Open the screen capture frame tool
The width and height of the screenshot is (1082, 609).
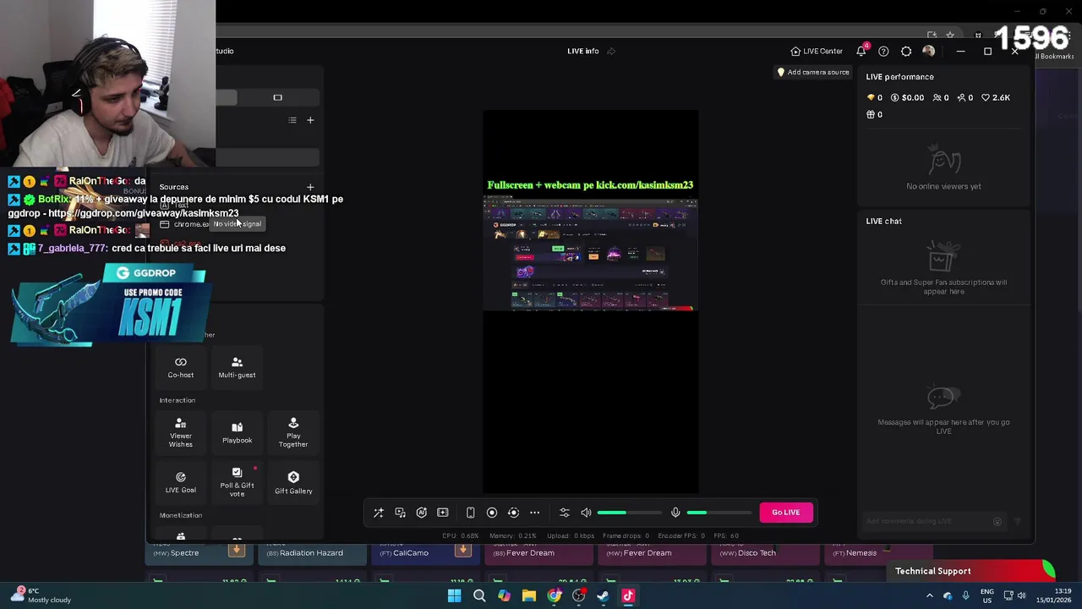442,513
